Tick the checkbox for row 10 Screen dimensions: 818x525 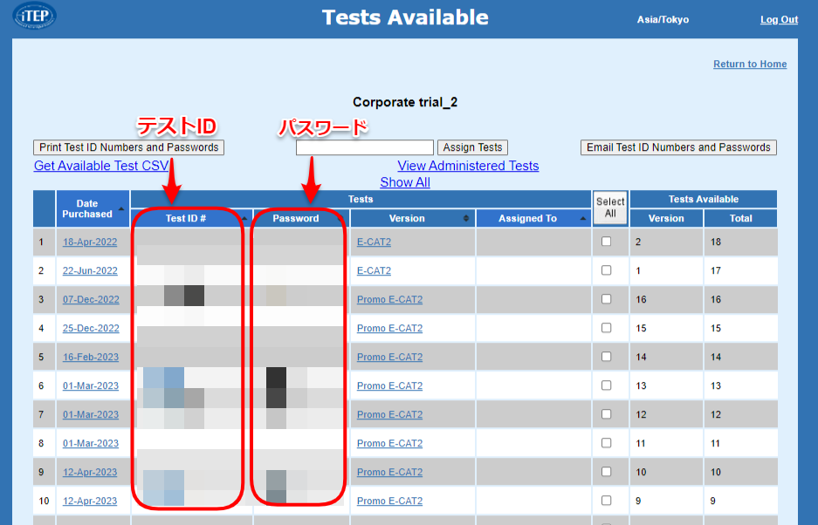click(606, 500)
